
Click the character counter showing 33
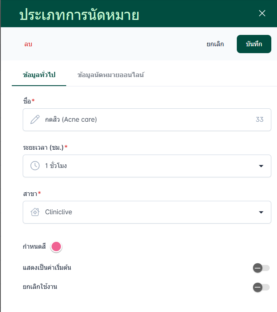(260, 120)
